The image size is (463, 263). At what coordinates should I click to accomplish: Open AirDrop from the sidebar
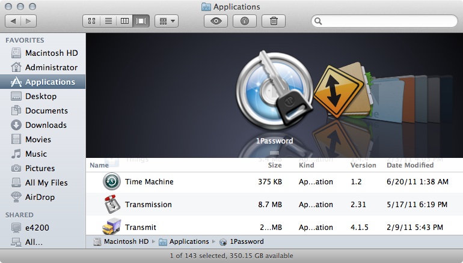click(43, 197)
